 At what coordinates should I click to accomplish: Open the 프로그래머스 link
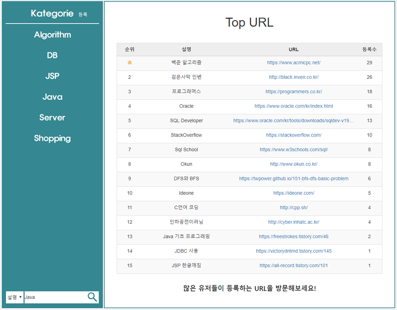tap(293, 92)
